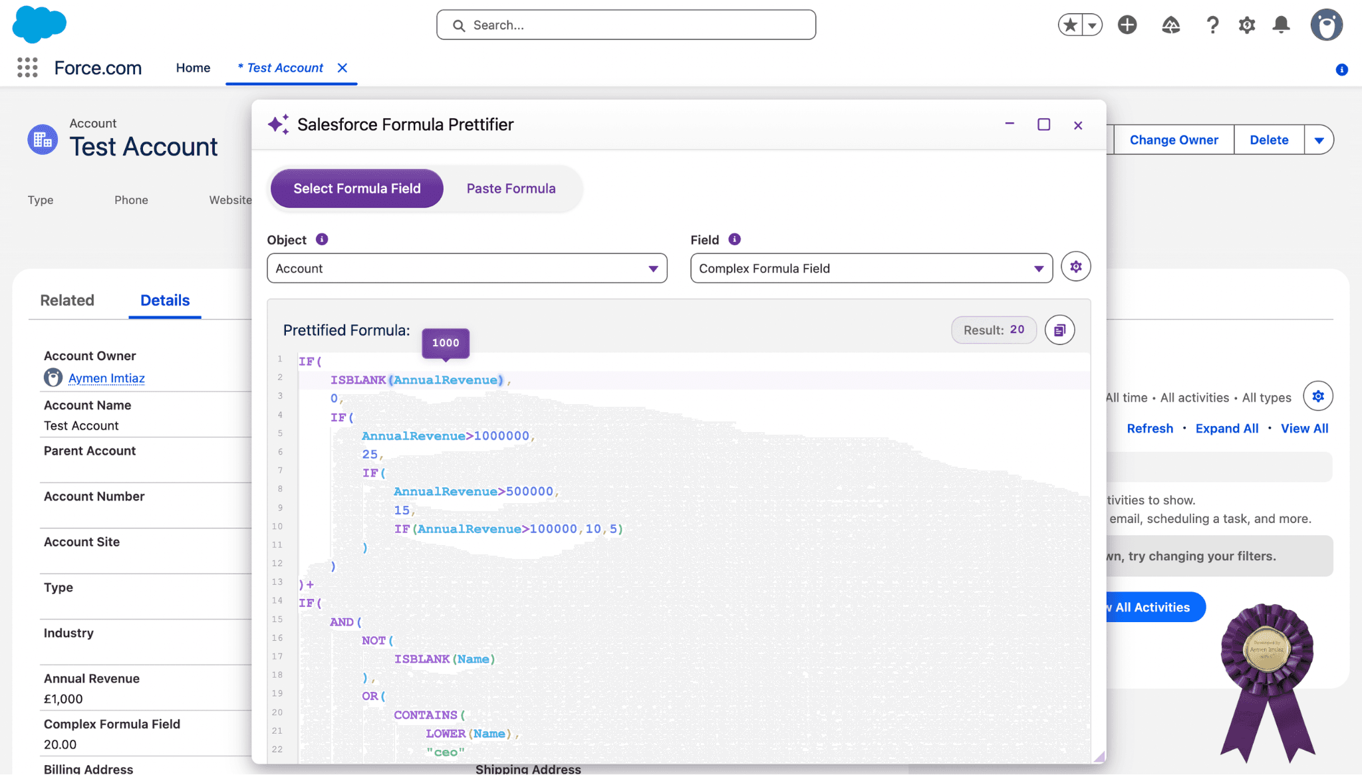
Task: Click the blue info icon below profile
Action: [1342, 70]
